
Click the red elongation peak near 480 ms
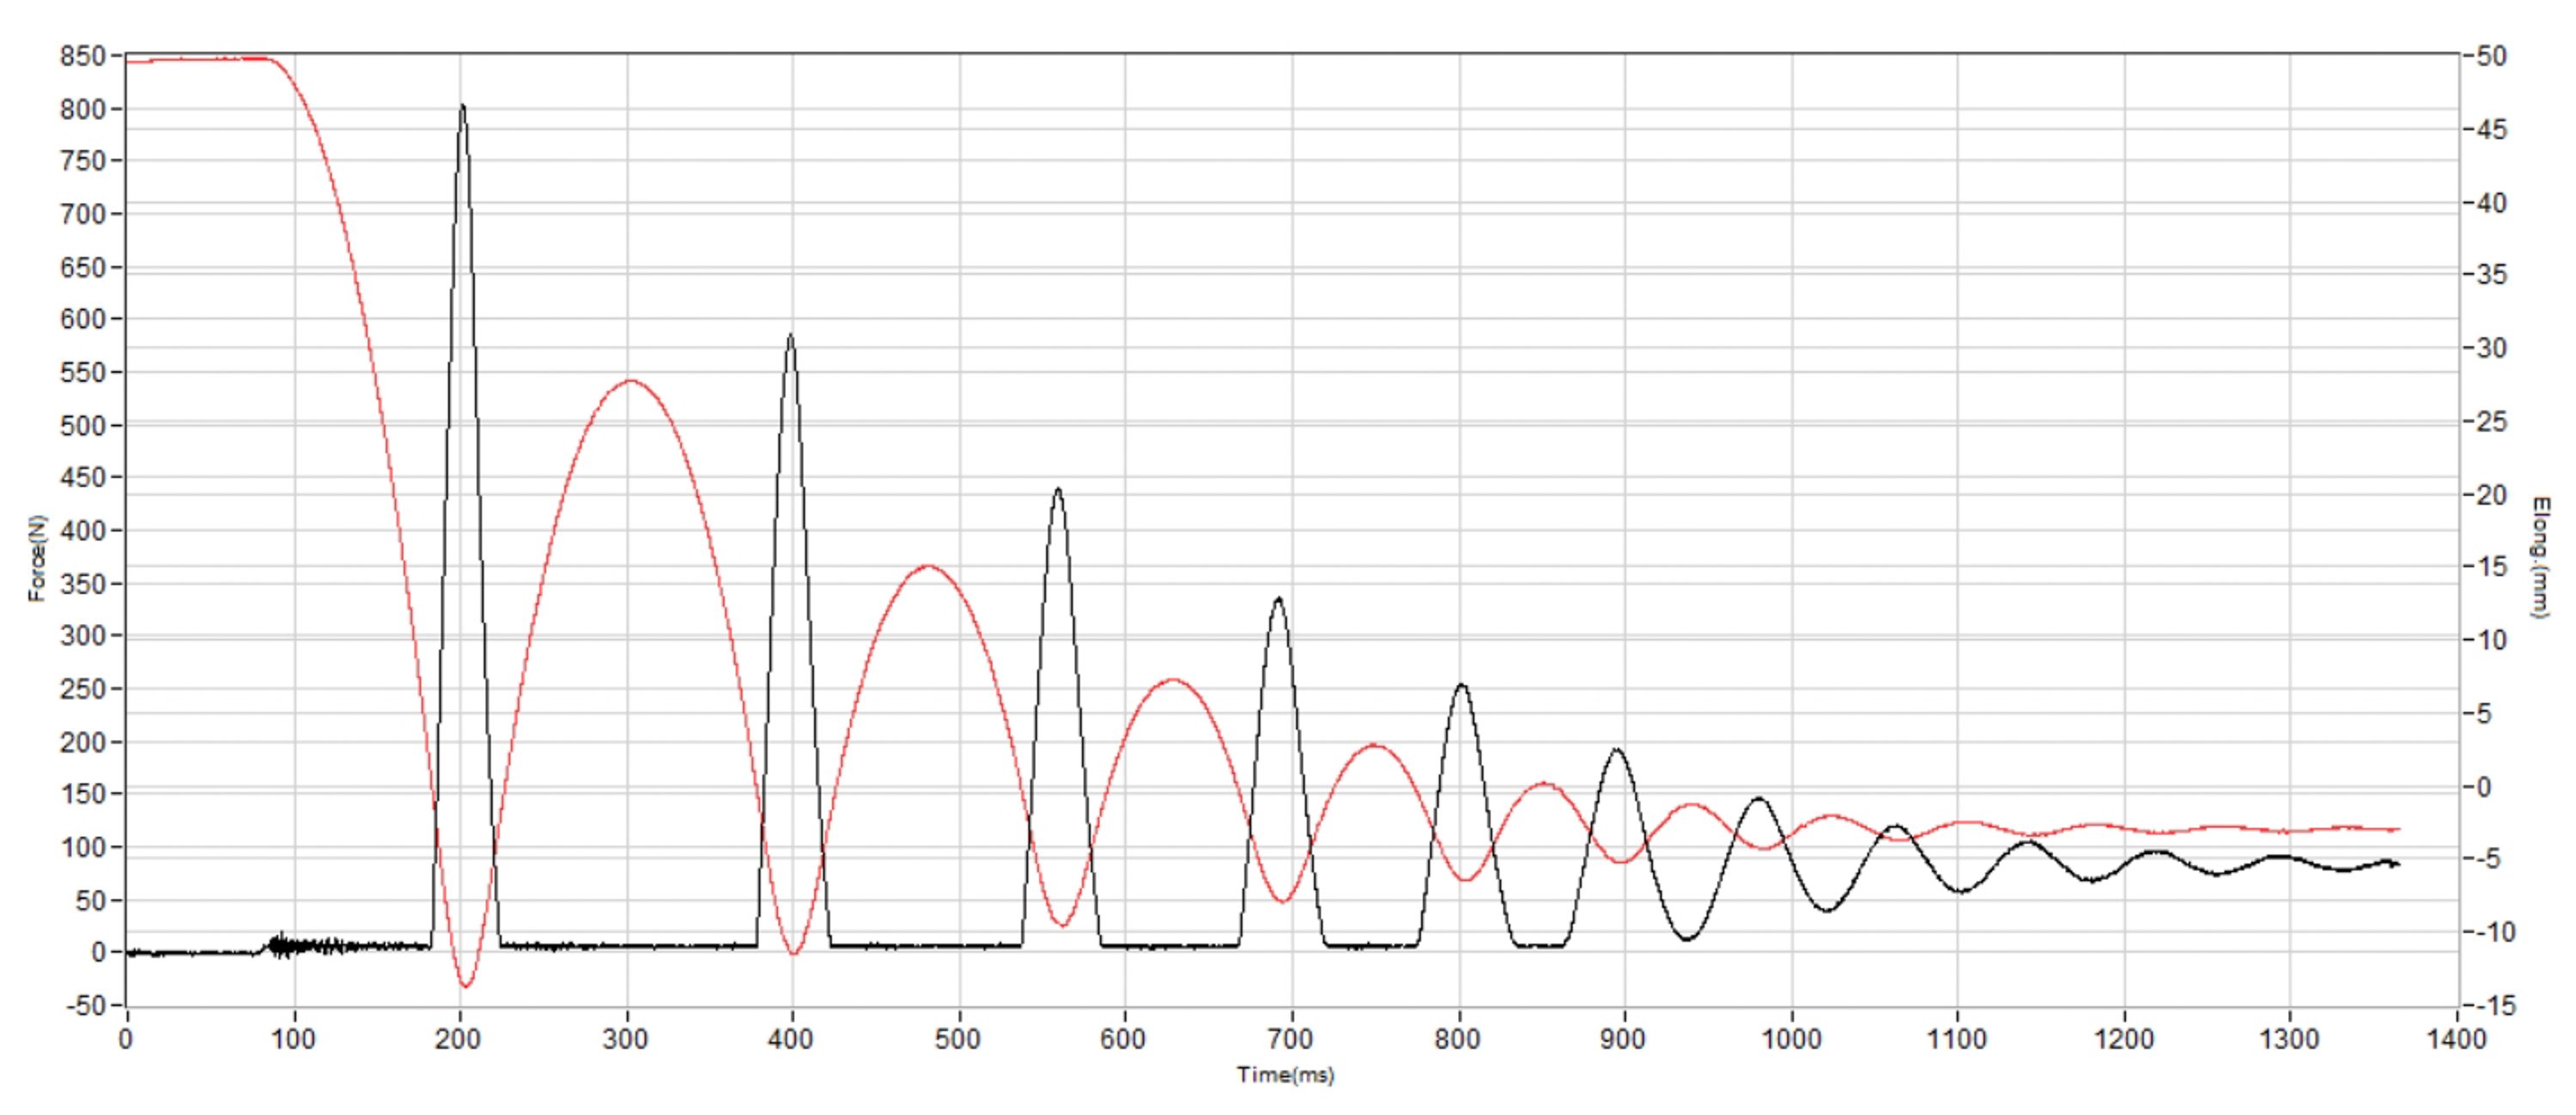pos(929,566)
